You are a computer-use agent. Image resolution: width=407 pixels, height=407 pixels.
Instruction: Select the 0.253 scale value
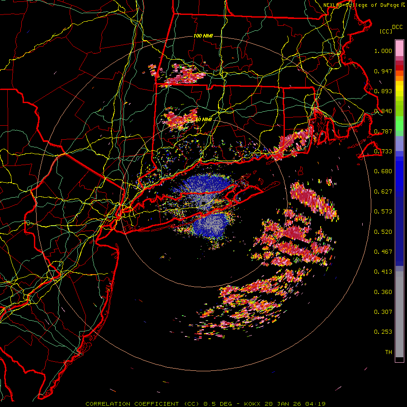(383, 332)
